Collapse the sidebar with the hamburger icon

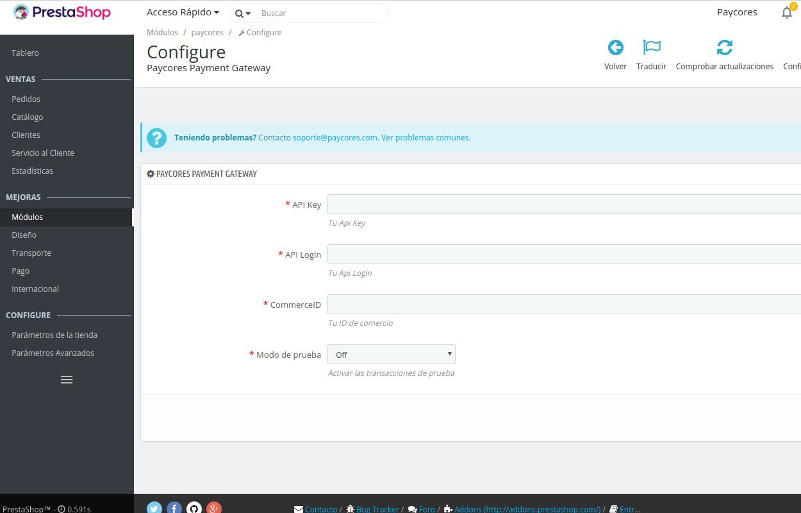point(67,380)
